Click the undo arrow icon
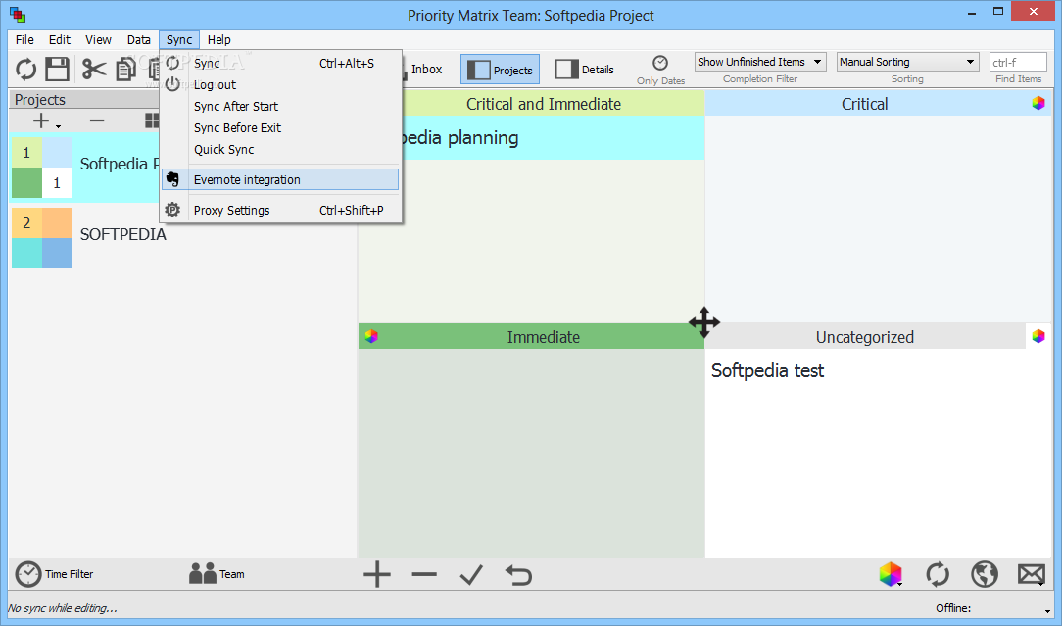 (519, 574)
